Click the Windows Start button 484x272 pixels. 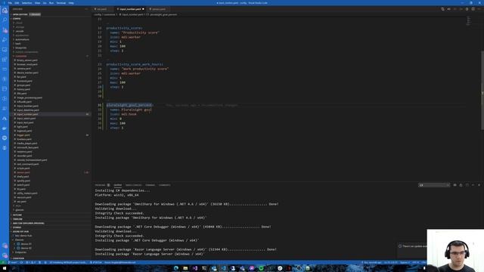tap(5, 268)
